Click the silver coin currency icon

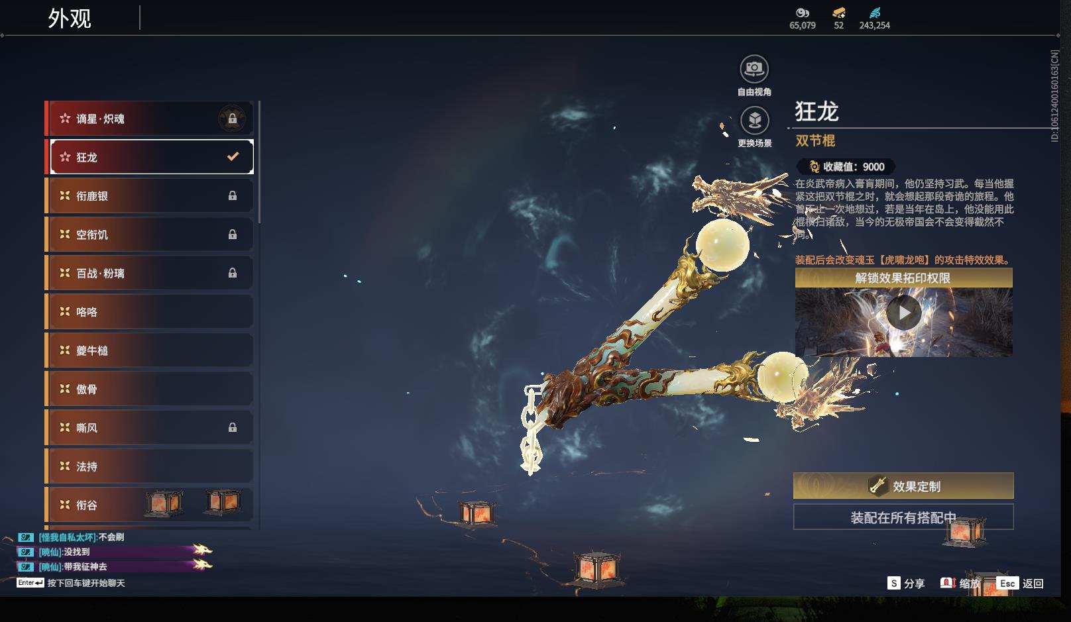pyautogui.click(x=802, y=13)
